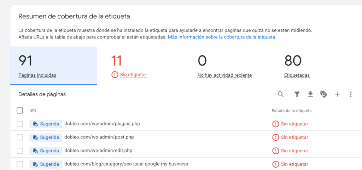Image resolution: width=362 pixels, height=170 pixels.
Task: Toggle the select-all URL checkbox
Action: [20, 111]
